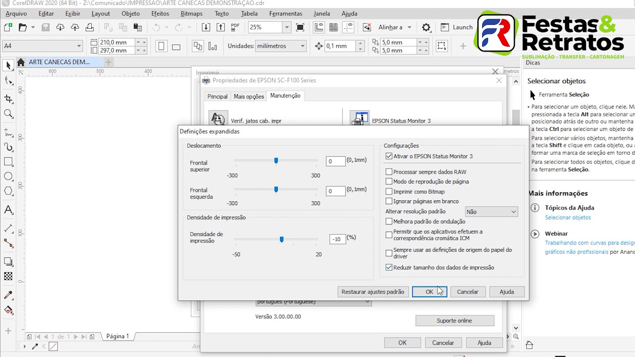Open the Ferramentas menu
The width and height of the screenshot is (635, 357).
tap(286, 13)
